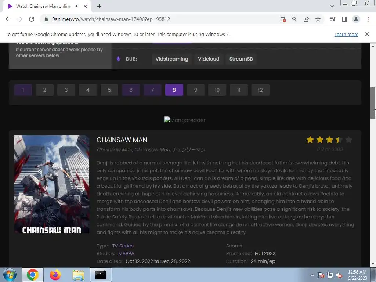Click the broken Mangareader banner image

185,120
